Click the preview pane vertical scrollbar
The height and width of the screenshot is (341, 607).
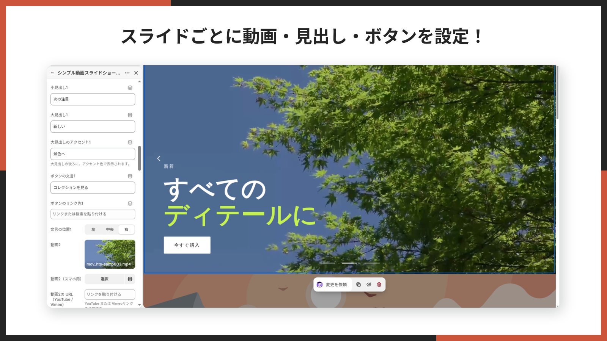coord(557,92)
